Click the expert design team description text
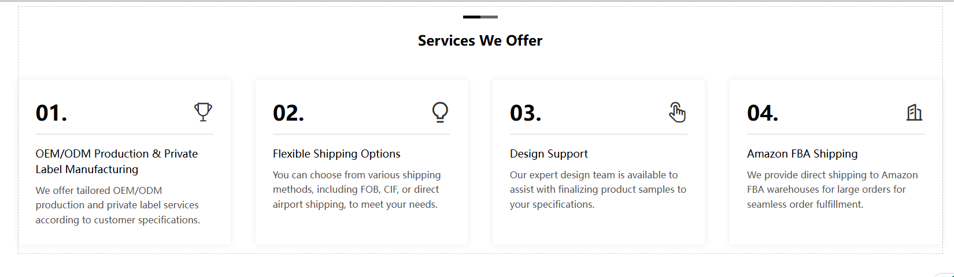Viewport: 954px width, 277px height. (x=598, y=189)
